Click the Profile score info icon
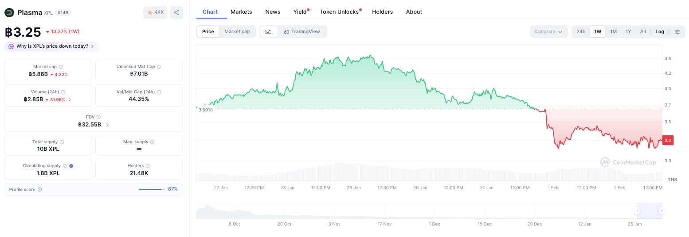Viewport: 689px width, 237px height. click(39, 189)
